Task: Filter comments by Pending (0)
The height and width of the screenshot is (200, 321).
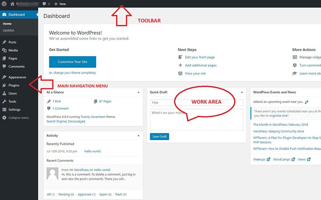Action: 66,194
